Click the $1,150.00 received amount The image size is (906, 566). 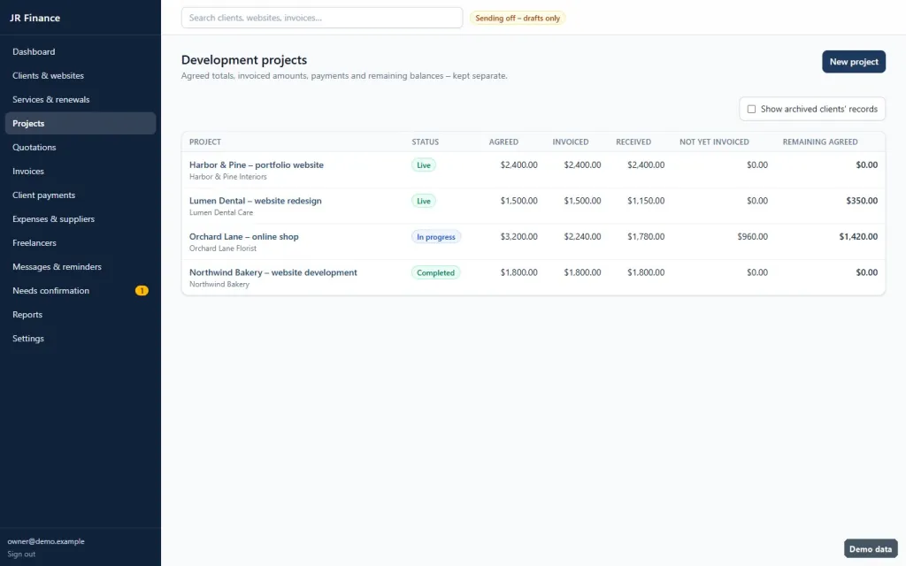(646, 201)
